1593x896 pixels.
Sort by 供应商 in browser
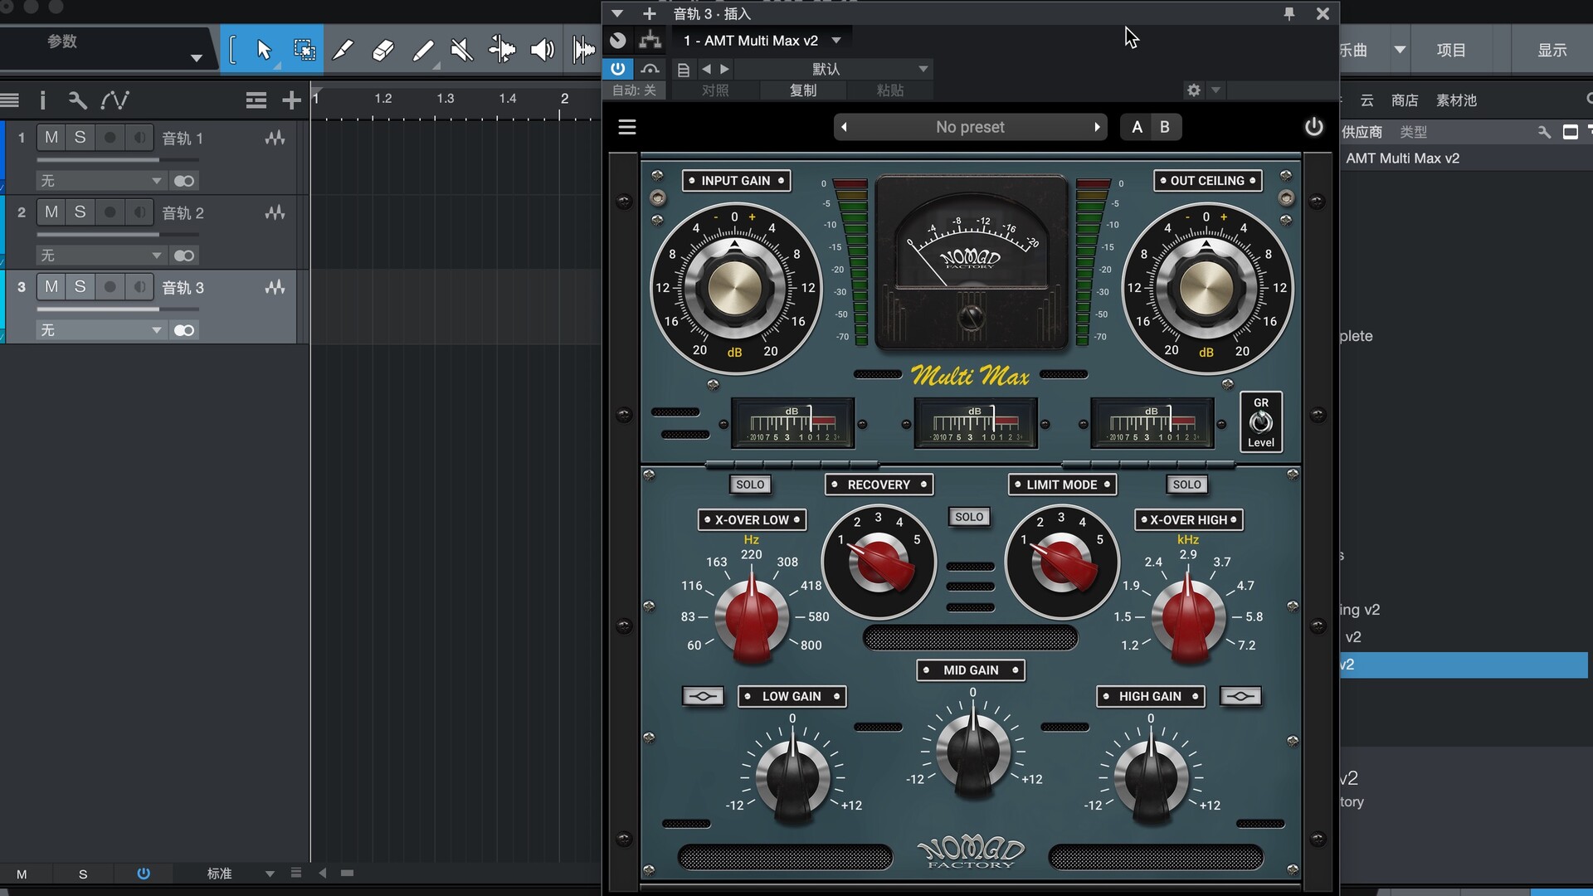[x=1362, y=132]
